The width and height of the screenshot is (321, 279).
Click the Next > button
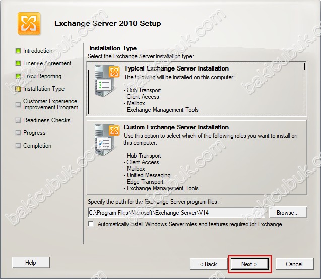[x=249, y=264]
